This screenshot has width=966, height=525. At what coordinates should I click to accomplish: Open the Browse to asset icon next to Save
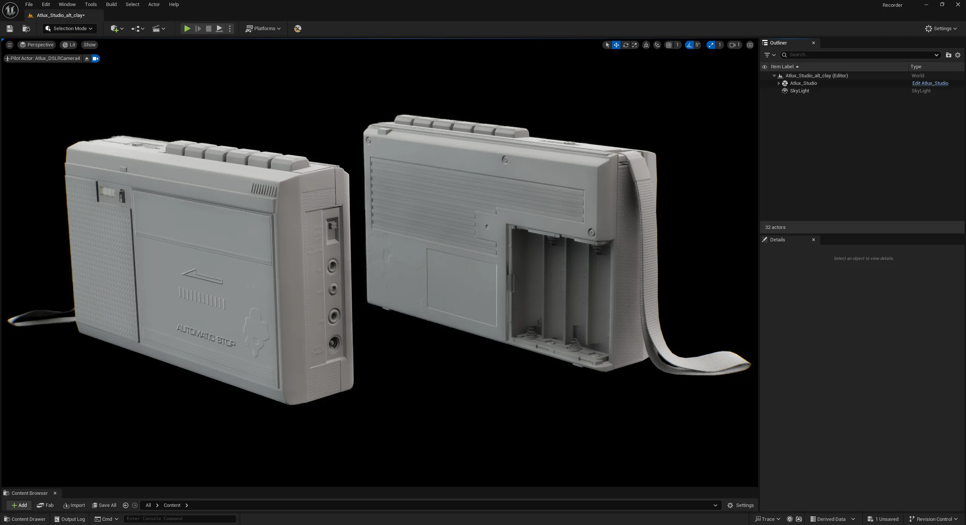(26, 29)
